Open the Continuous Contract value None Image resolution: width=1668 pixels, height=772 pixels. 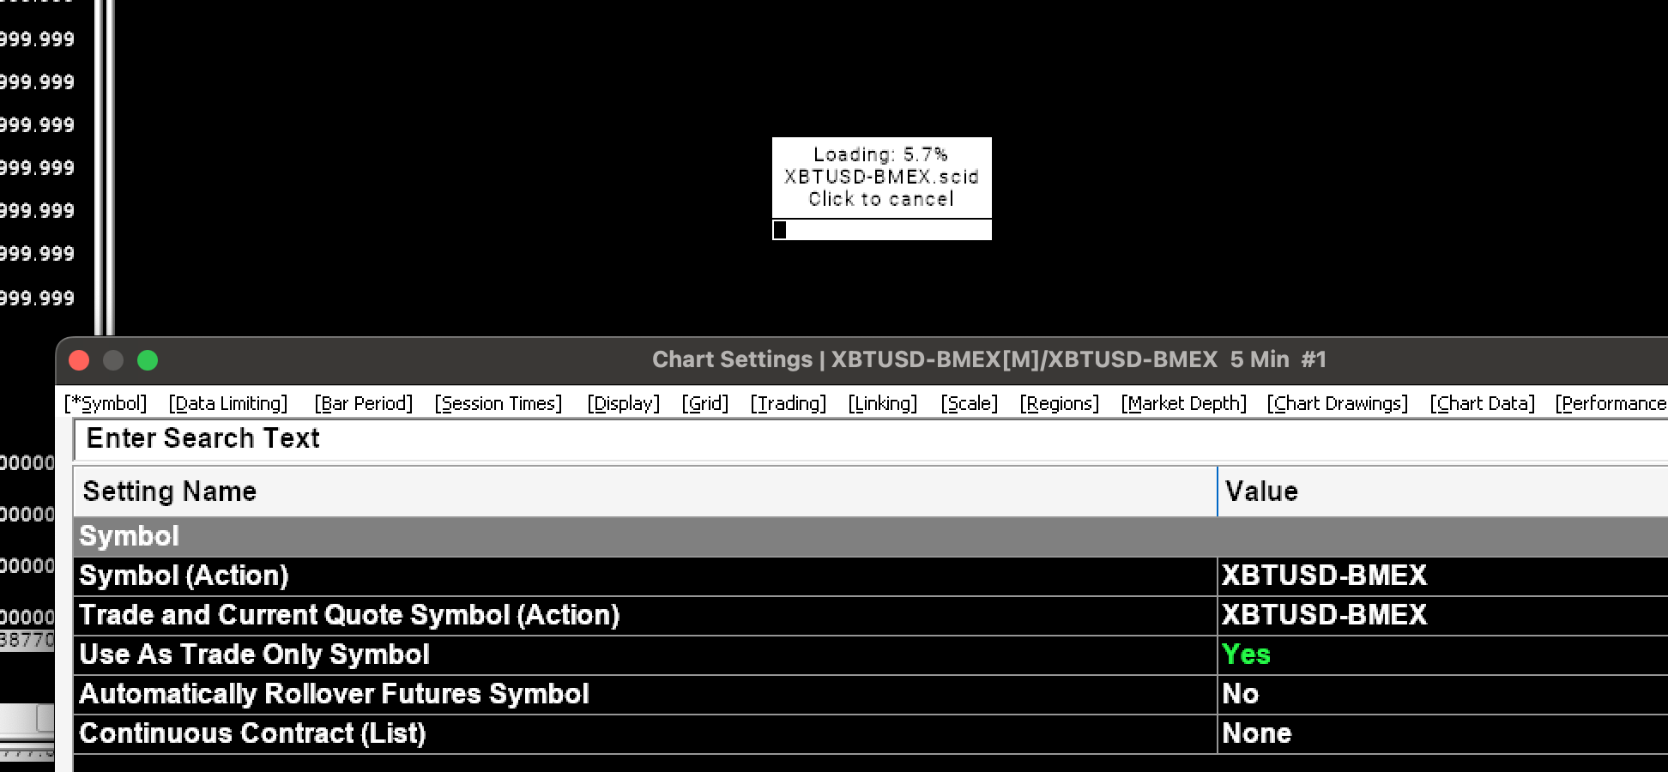point(1443,733)
